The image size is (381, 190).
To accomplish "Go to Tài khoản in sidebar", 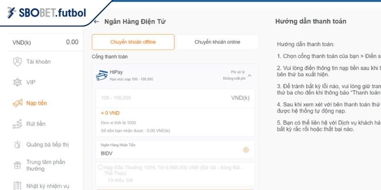I will [x=39, y=62].
